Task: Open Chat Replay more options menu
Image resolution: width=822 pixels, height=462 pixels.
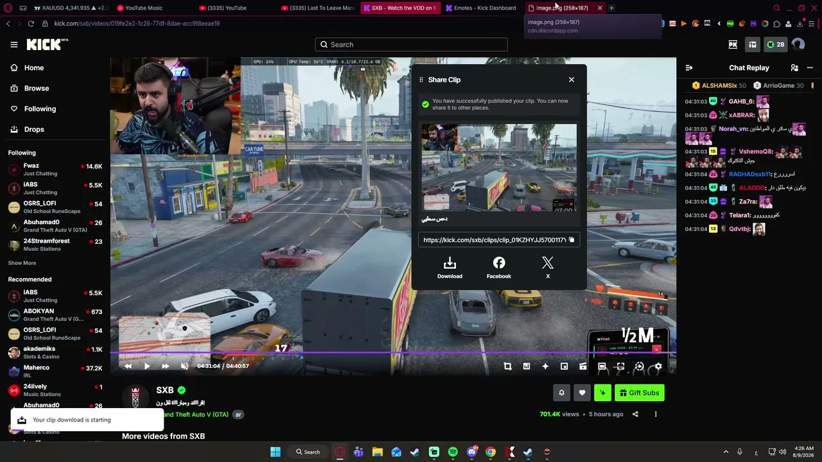Action: pos(810,67)
